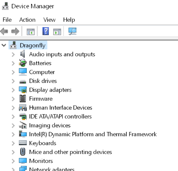This screenshot has height=171, width=178.
Task: Select the Network adapters label
Action: click(x=52, y=169)
